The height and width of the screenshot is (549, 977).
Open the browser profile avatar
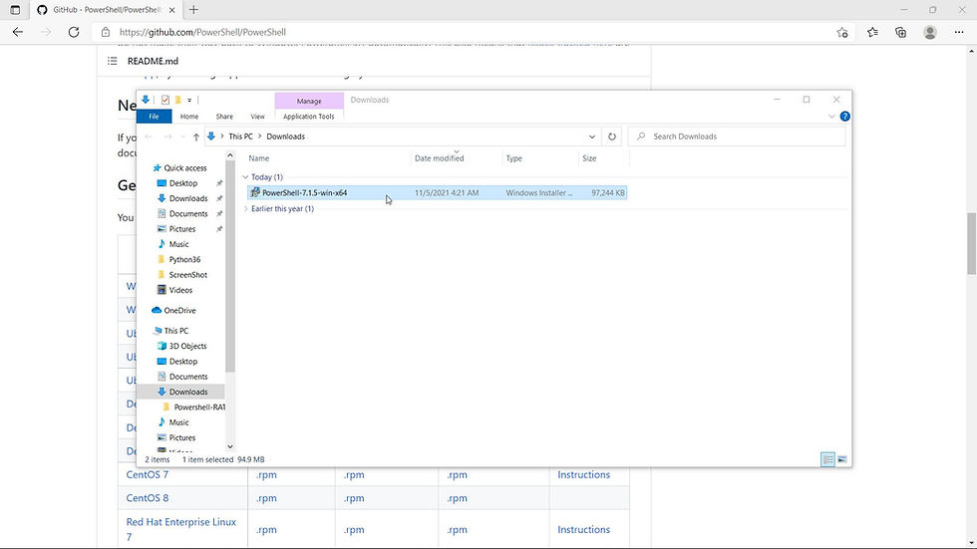[x=930, y=32]
